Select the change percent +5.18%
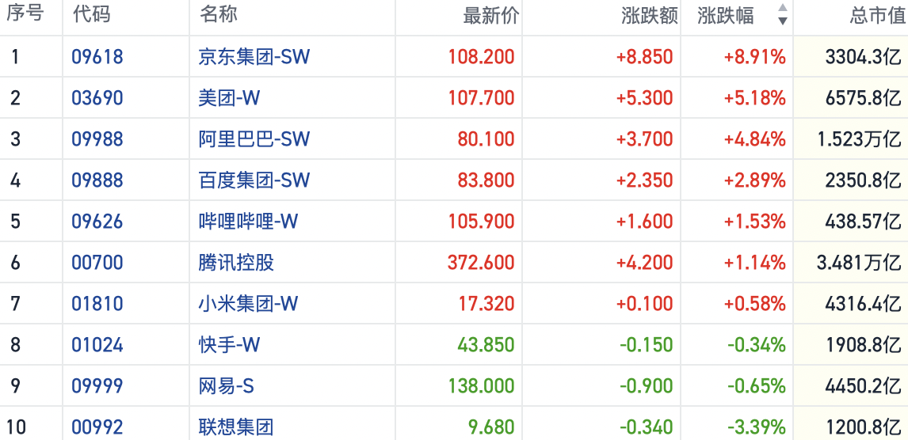908x440 pixels. 755,97
